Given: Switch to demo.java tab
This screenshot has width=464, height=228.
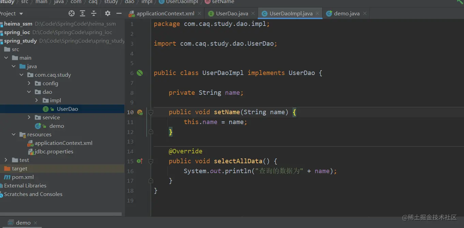Looking at the screenshot, I should [x=347, y=14].
